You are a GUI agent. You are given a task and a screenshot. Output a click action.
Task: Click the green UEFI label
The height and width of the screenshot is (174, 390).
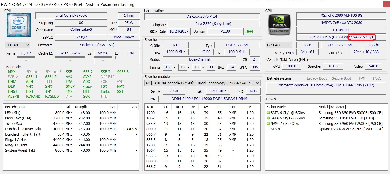tap(249, 32)
